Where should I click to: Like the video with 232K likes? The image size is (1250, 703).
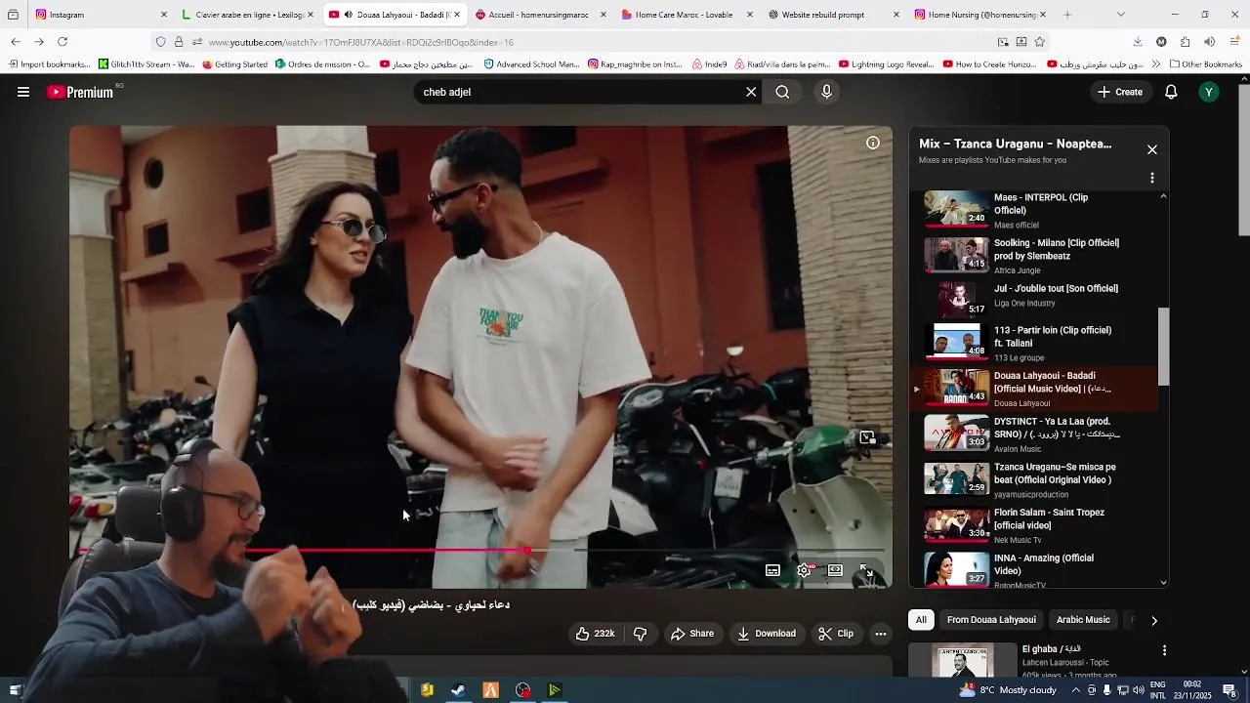[x=595, y=634]
